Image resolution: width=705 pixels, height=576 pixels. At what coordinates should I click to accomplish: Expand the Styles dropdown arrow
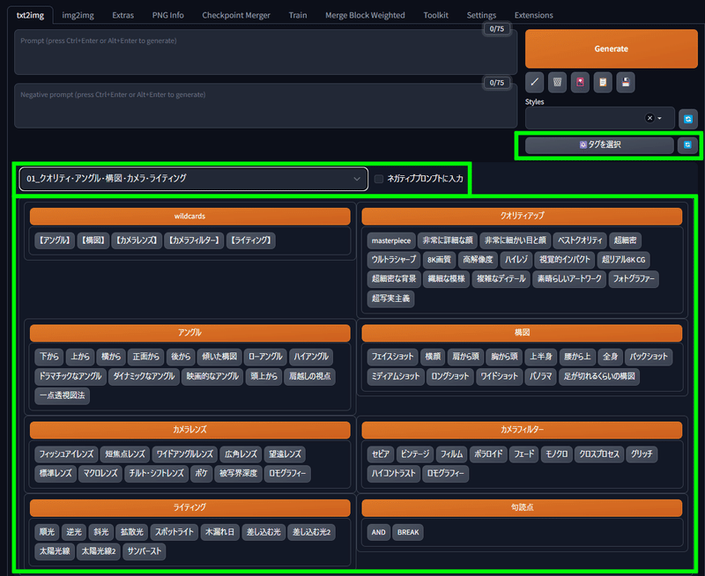659,118
